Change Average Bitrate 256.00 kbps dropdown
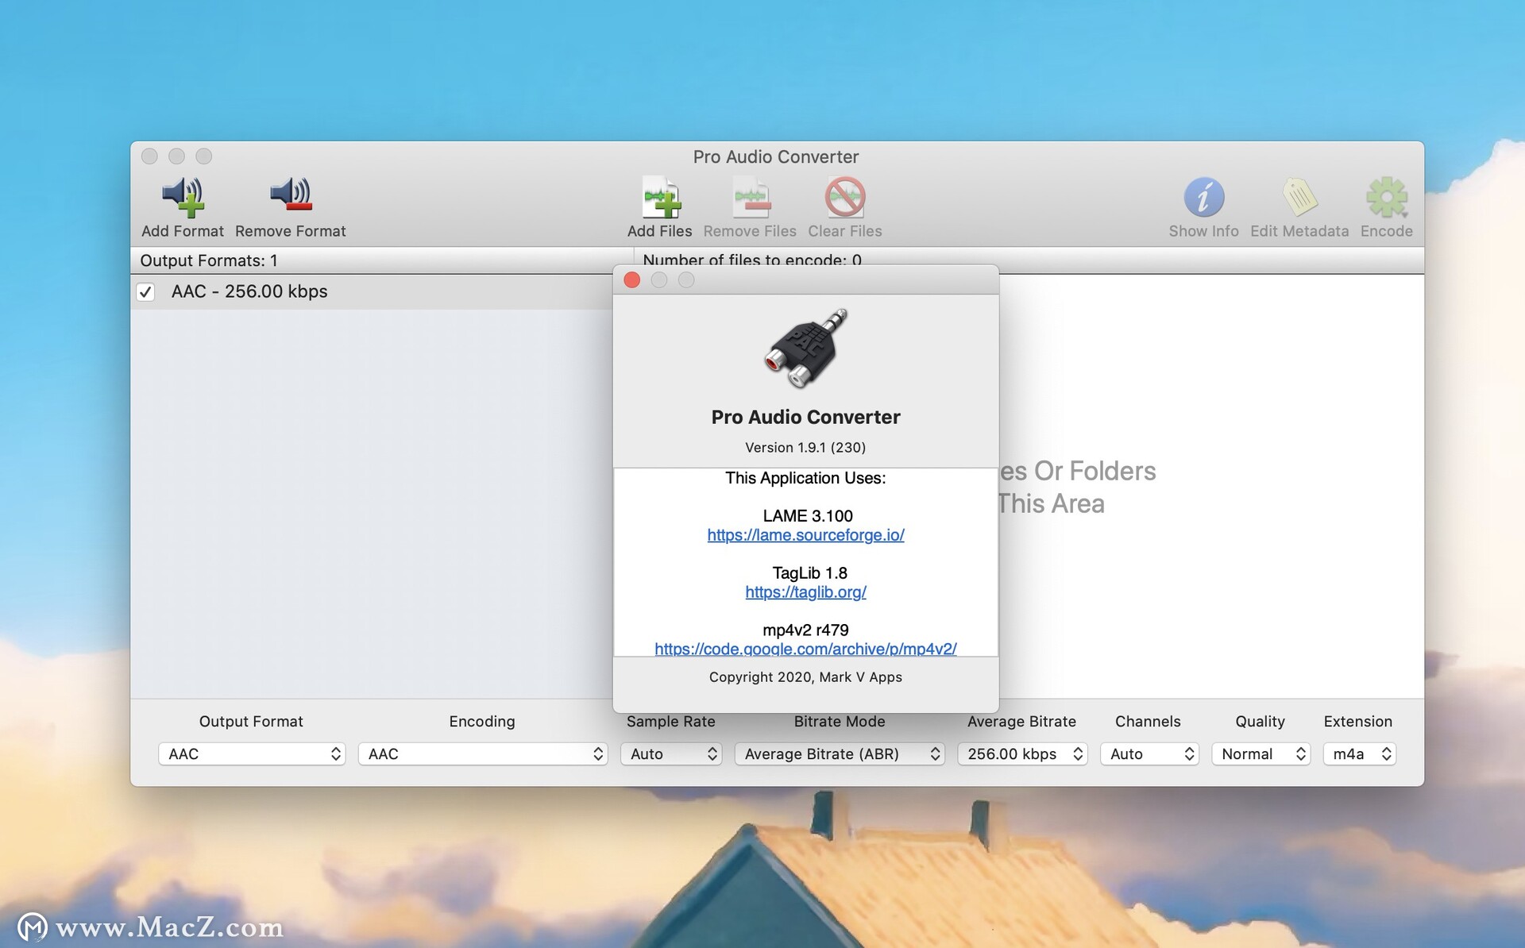Screen dimensions: 1525x948 (1022, 753)
